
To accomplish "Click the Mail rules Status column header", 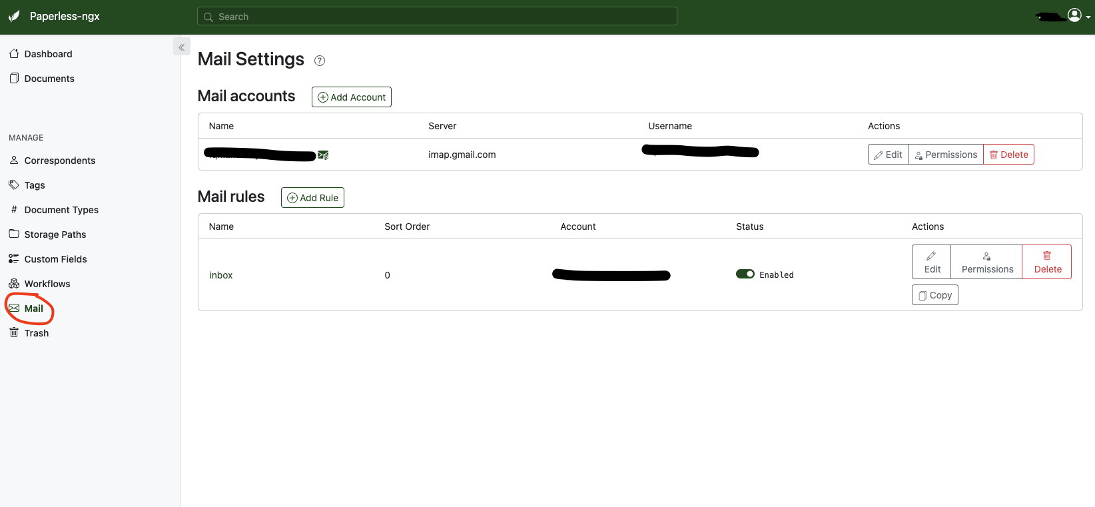I will click(750, 227).
